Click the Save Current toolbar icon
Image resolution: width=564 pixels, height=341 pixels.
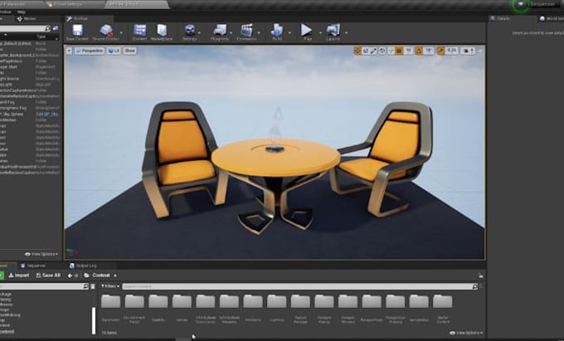tap(77, 31)
